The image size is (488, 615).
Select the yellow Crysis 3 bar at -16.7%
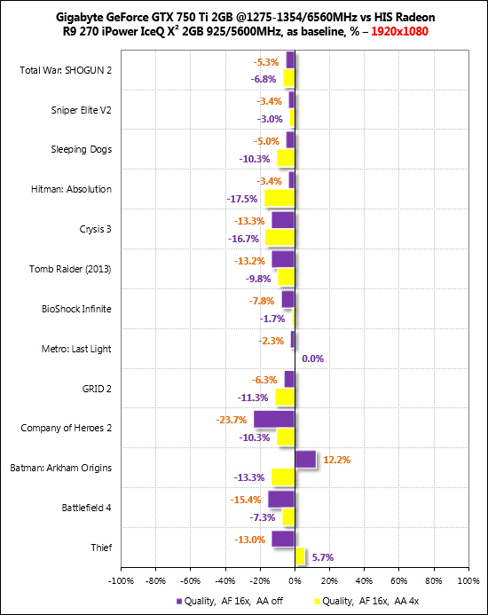click(x=280, y=238)
